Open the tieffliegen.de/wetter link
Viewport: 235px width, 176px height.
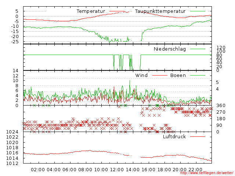point(207,173)
